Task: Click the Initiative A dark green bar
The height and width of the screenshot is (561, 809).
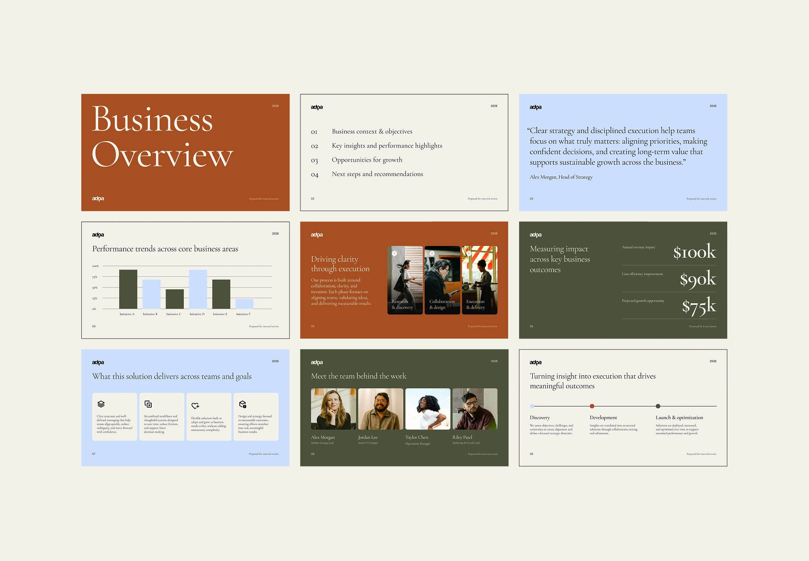Action: point(128,289)
